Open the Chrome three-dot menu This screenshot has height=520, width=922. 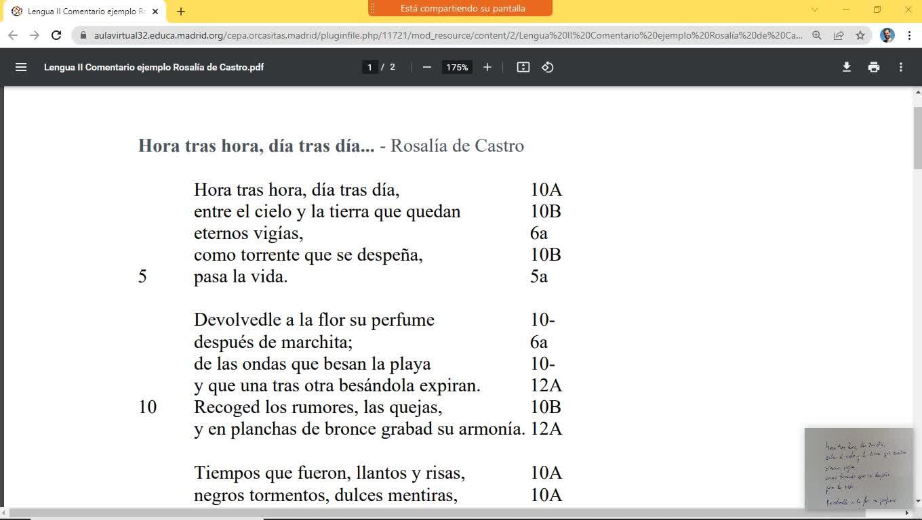(x=909, y=35)
